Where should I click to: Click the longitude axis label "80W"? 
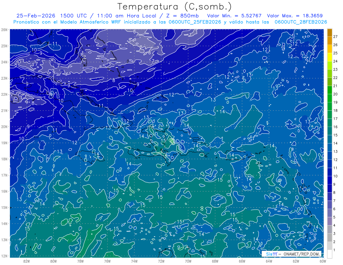[53, 261]
